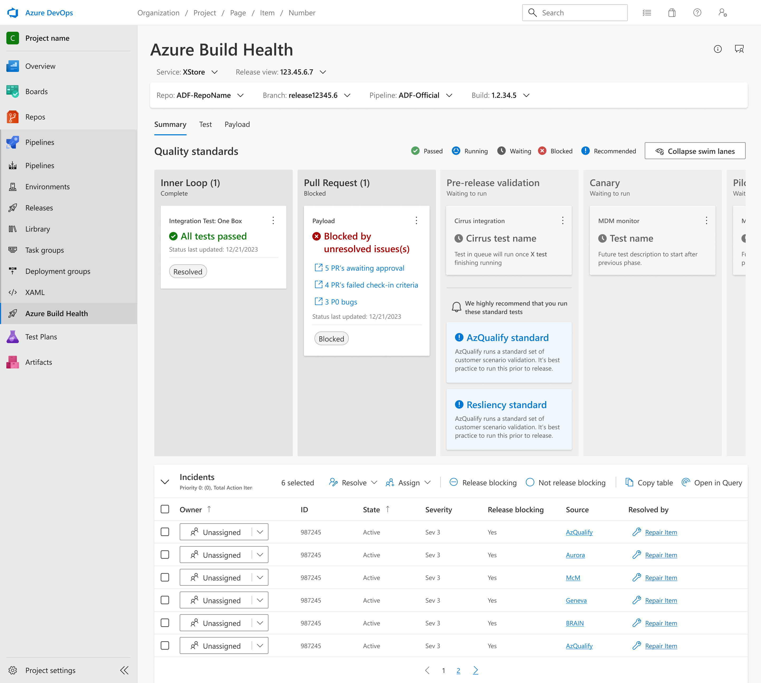Click Project in the breadcrumb
Screen dimensions: 761x683
(205, 13)
